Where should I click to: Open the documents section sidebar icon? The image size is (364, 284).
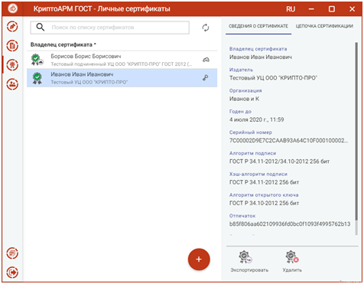[x=12, y=46]
